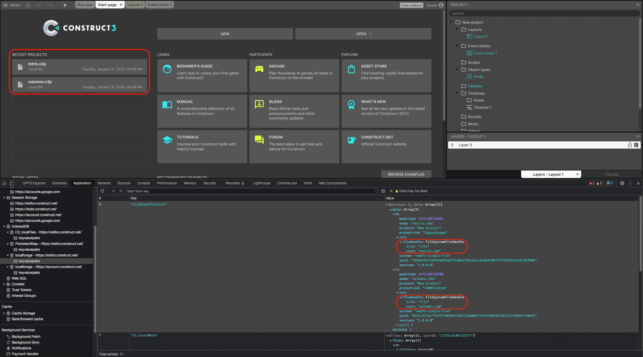
Task: Click the Run/Play project icon
Action: point(64,5)
